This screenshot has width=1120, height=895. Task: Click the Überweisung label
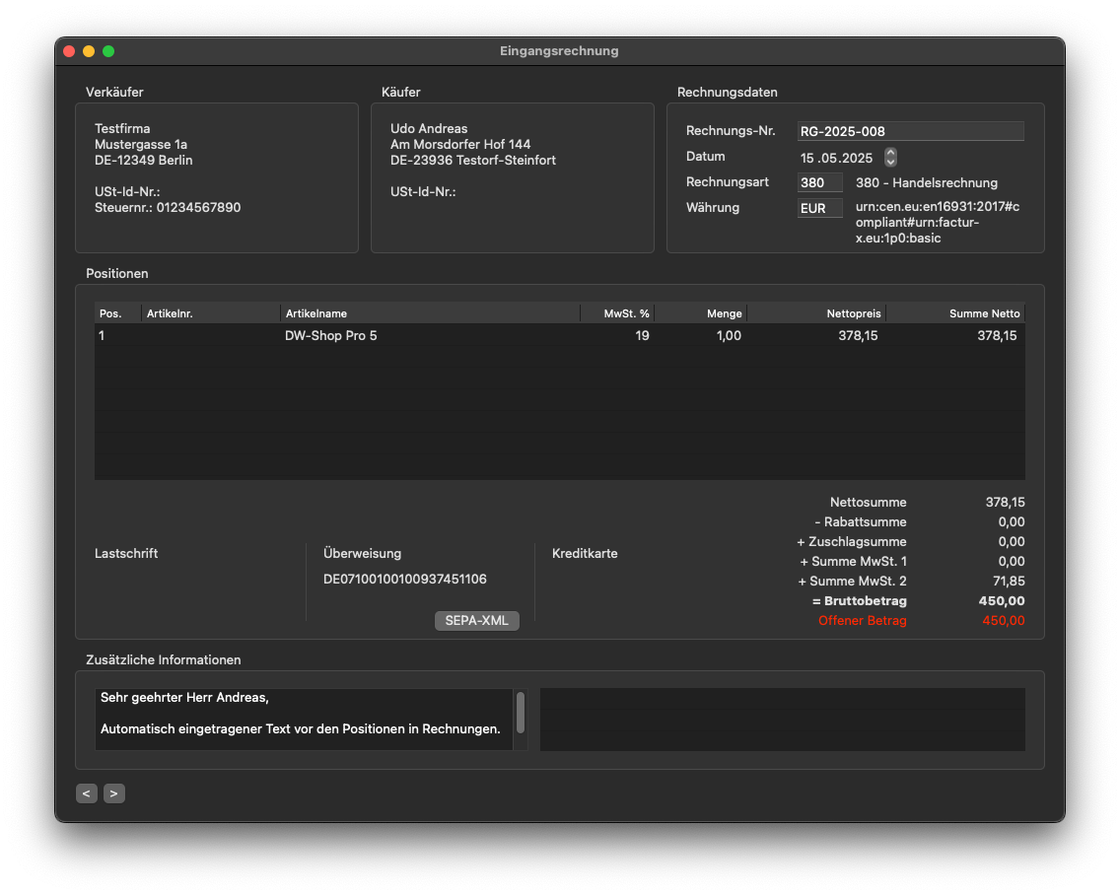[x=362, y=554]
